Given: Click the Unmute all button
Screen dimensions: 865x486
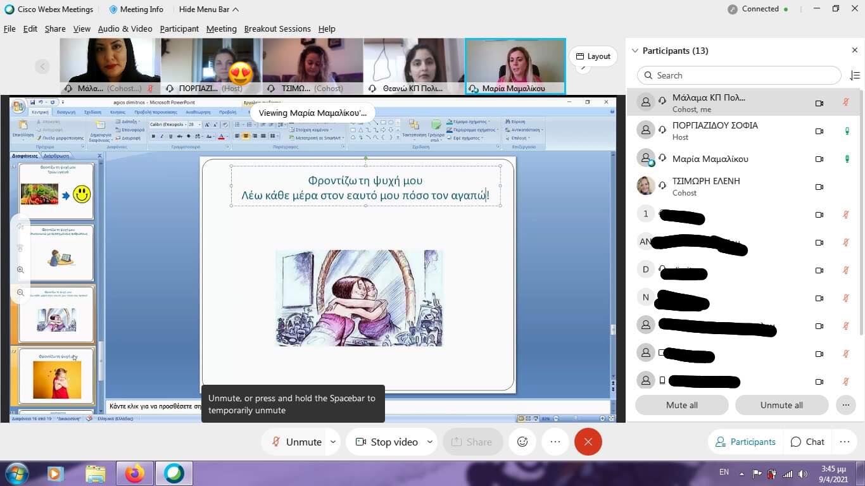Looking at the screenshot, I should [781, 405].
